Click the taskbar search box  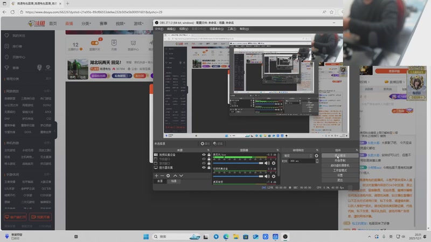click(x=176, y=237)
